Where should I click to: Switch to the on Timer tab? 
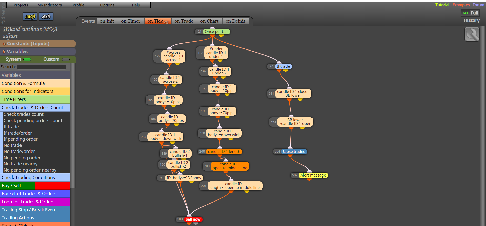[x=131, y=21]
